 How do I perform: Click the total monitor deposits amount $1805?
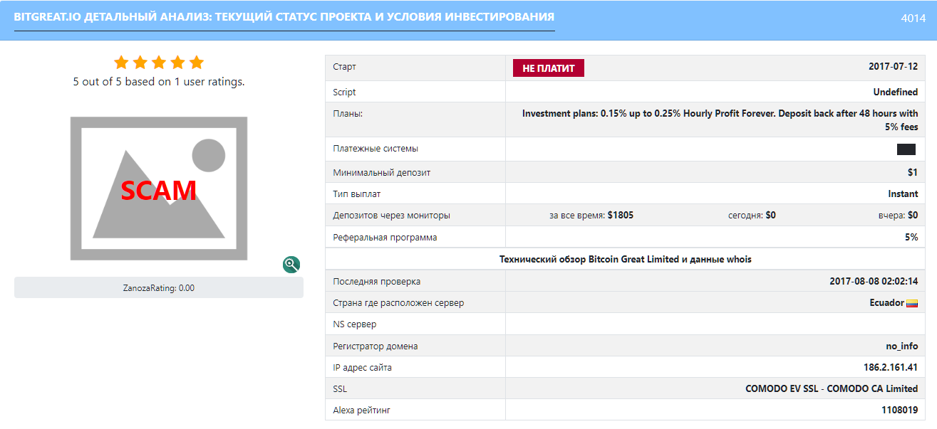pos(621,216)
